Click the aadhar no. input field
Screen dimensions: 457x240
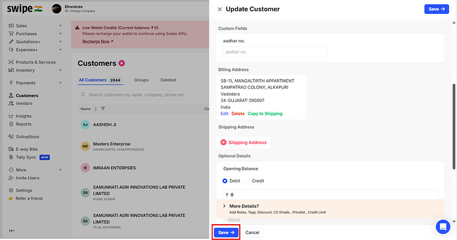(x=275, y=52)
